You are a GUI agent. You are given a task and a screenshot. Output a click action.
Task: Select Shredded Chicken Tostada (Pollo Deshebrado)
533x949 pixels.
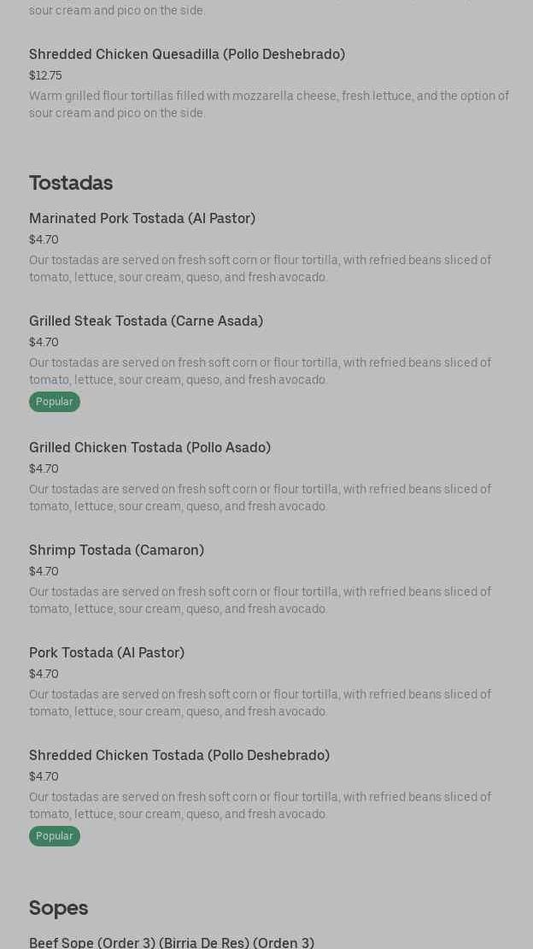(x=179, y=756)
